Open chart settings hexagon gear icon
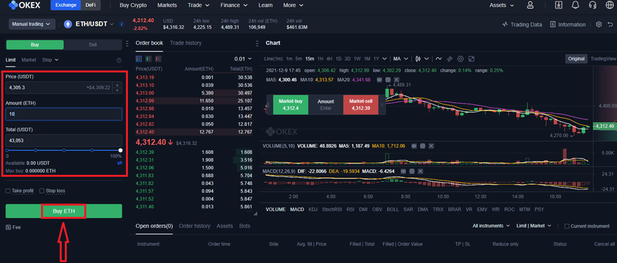Viewport: 617px width, 263px height. tap(460, 58)
